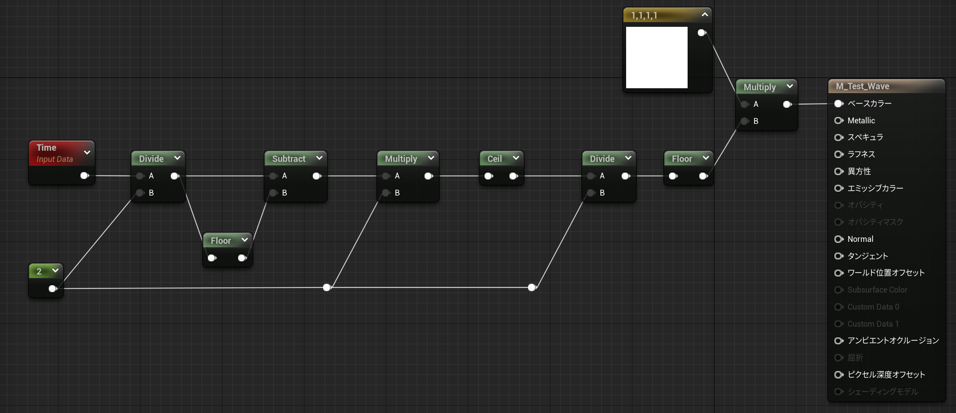Click input pin B of Subtract node
Screen dimensions: 956x413
[273, 193]
